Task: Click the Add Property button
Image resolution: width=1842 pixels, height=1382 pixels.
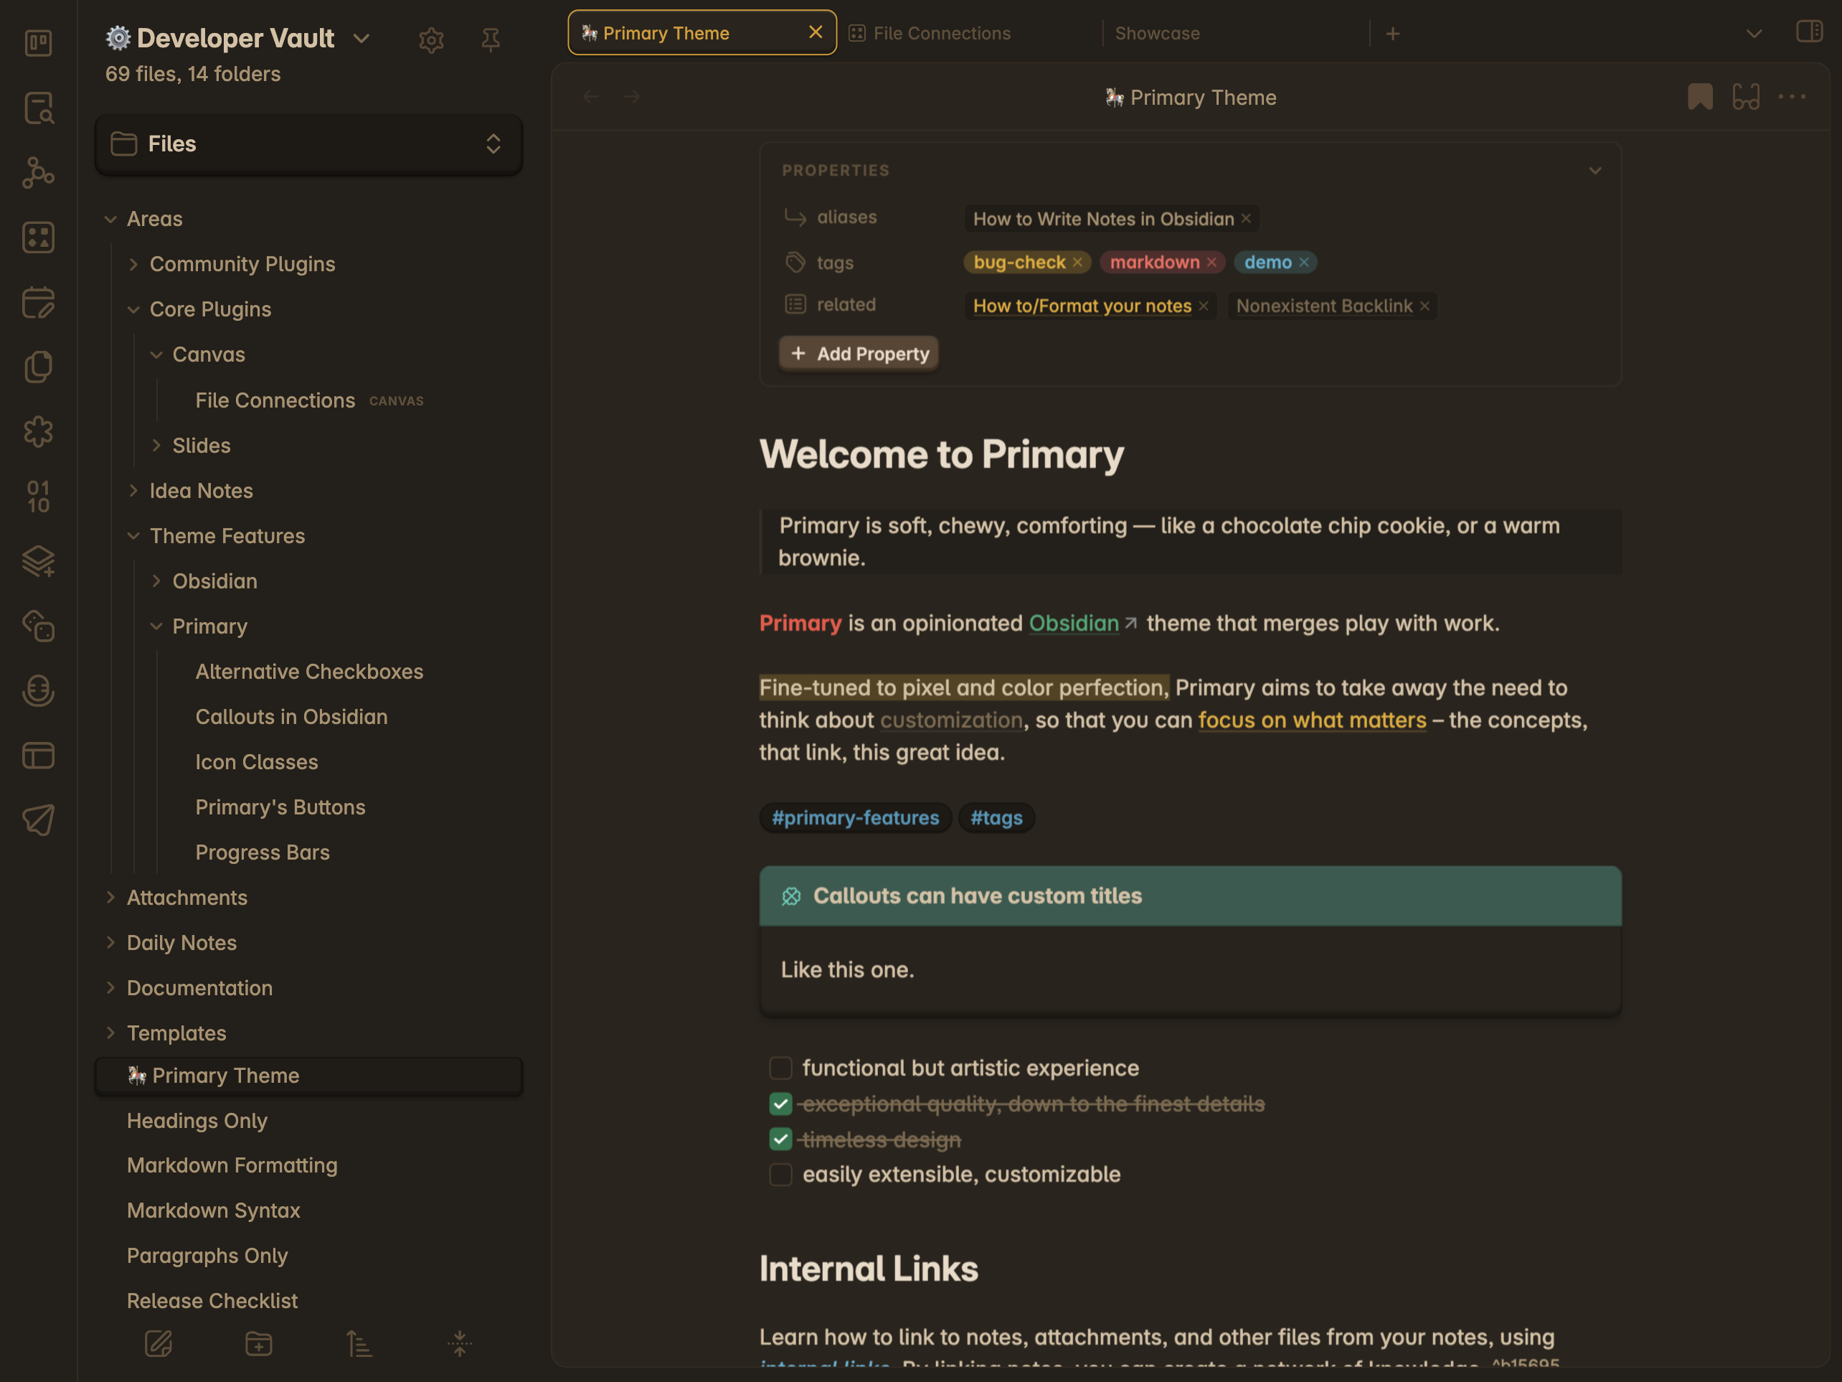Action: point(859,354)
